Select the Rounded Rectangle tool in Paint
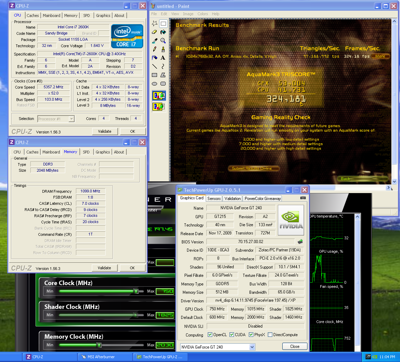This screenshot has width=400, height=362. pyautogui.click(x=163, y=84)
